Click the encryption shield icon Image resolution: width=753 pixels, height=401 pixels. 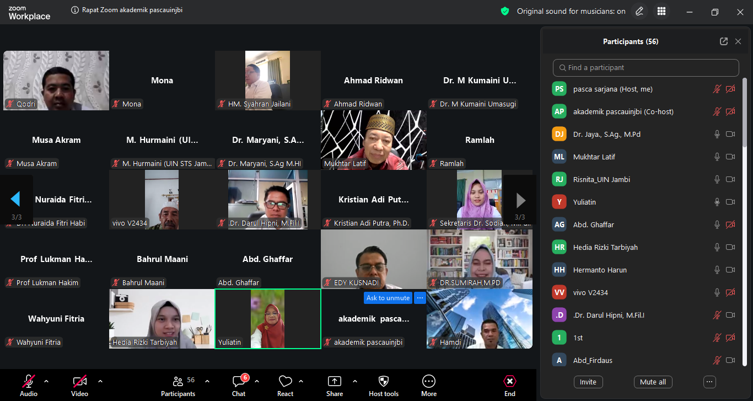coord(504,11)
